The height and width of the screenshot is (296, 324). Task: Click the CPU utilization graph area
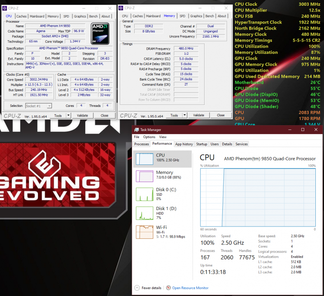point(258,197)
